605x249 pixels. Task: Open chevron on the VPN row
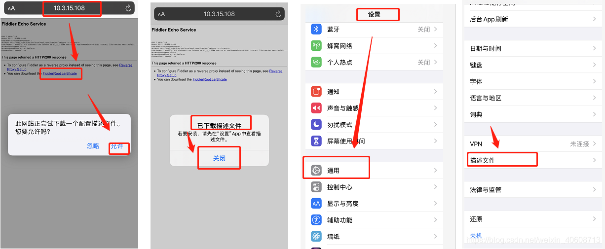pyautogui.click(x=594, y=143)
